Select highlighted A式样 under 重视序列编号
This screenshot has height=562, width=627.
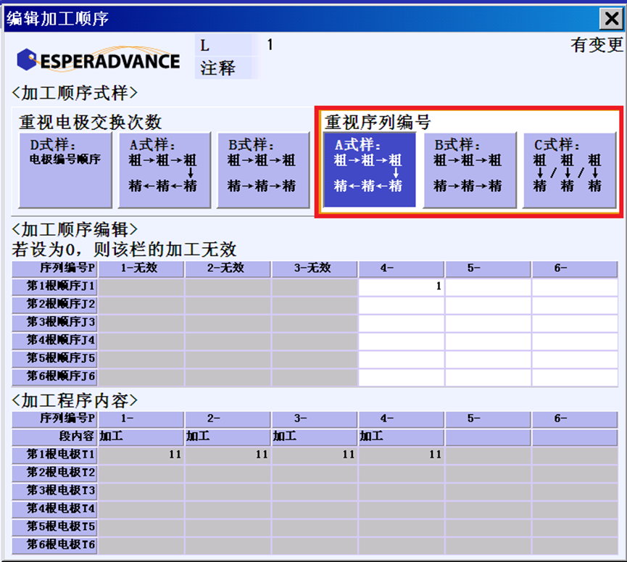click(369, 170)
